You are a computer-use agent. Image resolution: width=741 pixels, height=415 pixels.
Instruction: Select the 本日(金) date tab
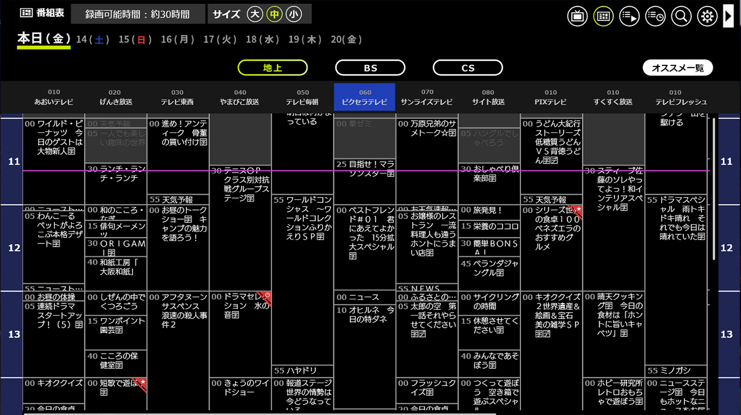coord(44,39)
